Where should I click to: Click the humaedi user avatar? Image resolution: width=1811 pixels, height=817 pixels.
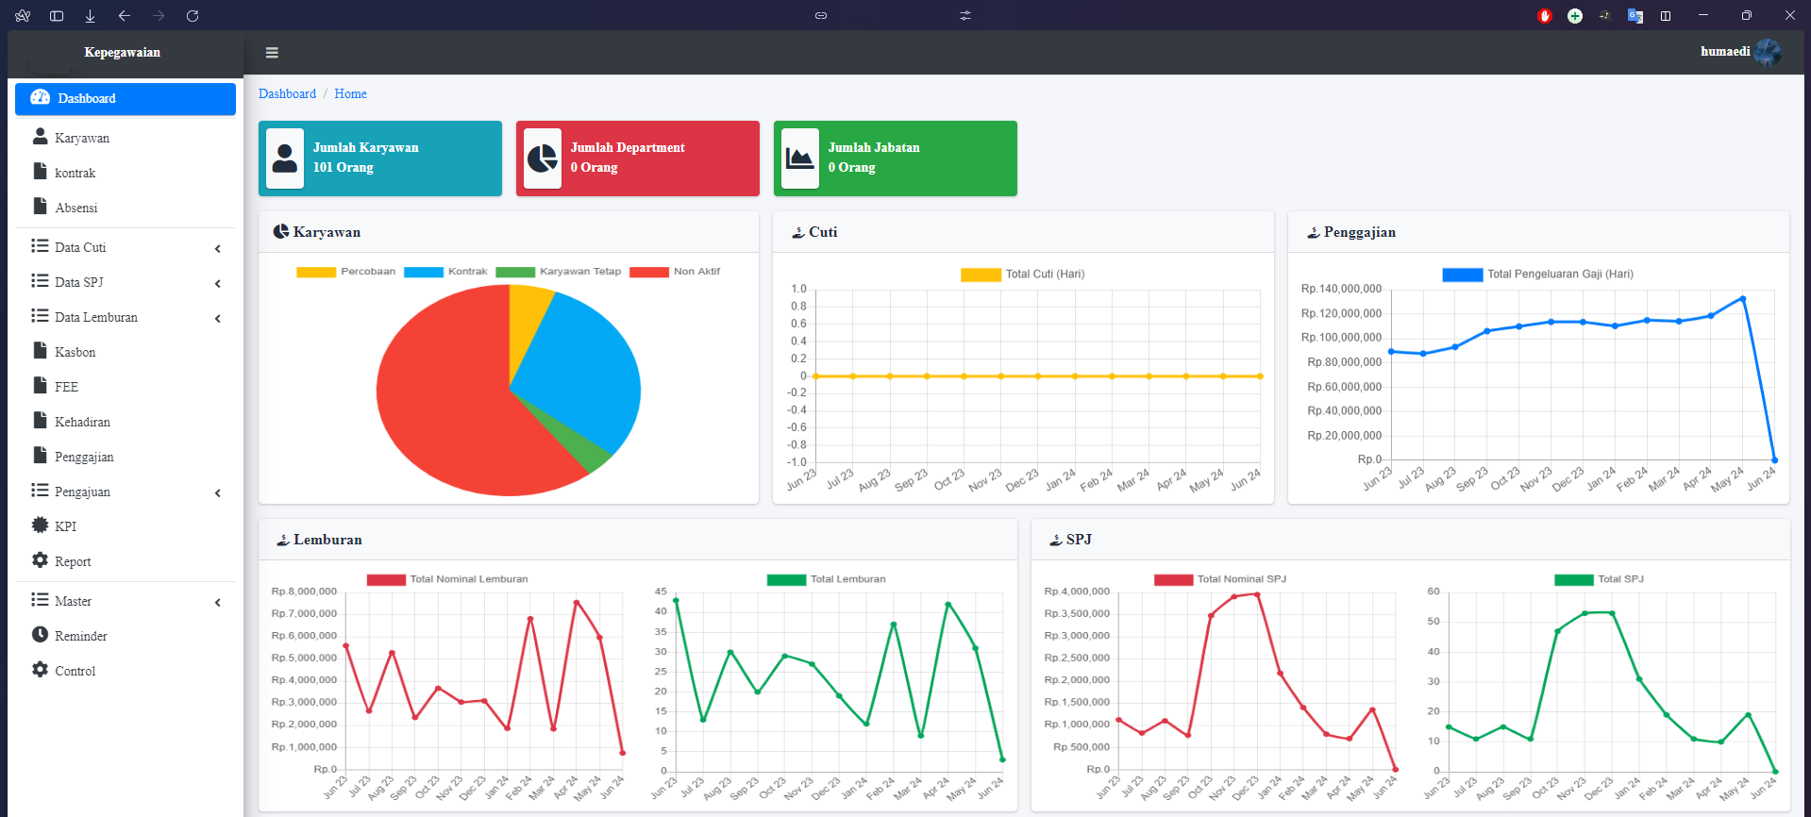coord(1768,53)
